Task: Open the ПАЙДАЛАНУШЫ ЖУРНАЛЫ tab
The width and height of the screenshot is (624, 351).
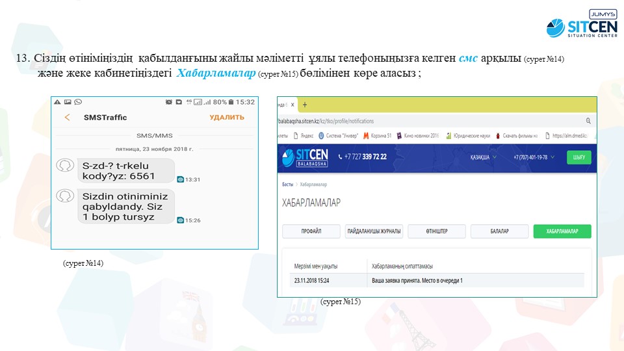Action: click(x=374, y=231)
